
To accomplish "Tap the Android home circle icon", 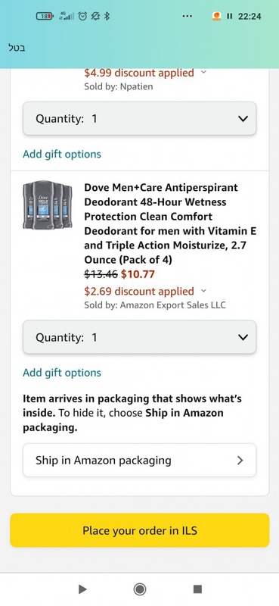I will 139,589.
